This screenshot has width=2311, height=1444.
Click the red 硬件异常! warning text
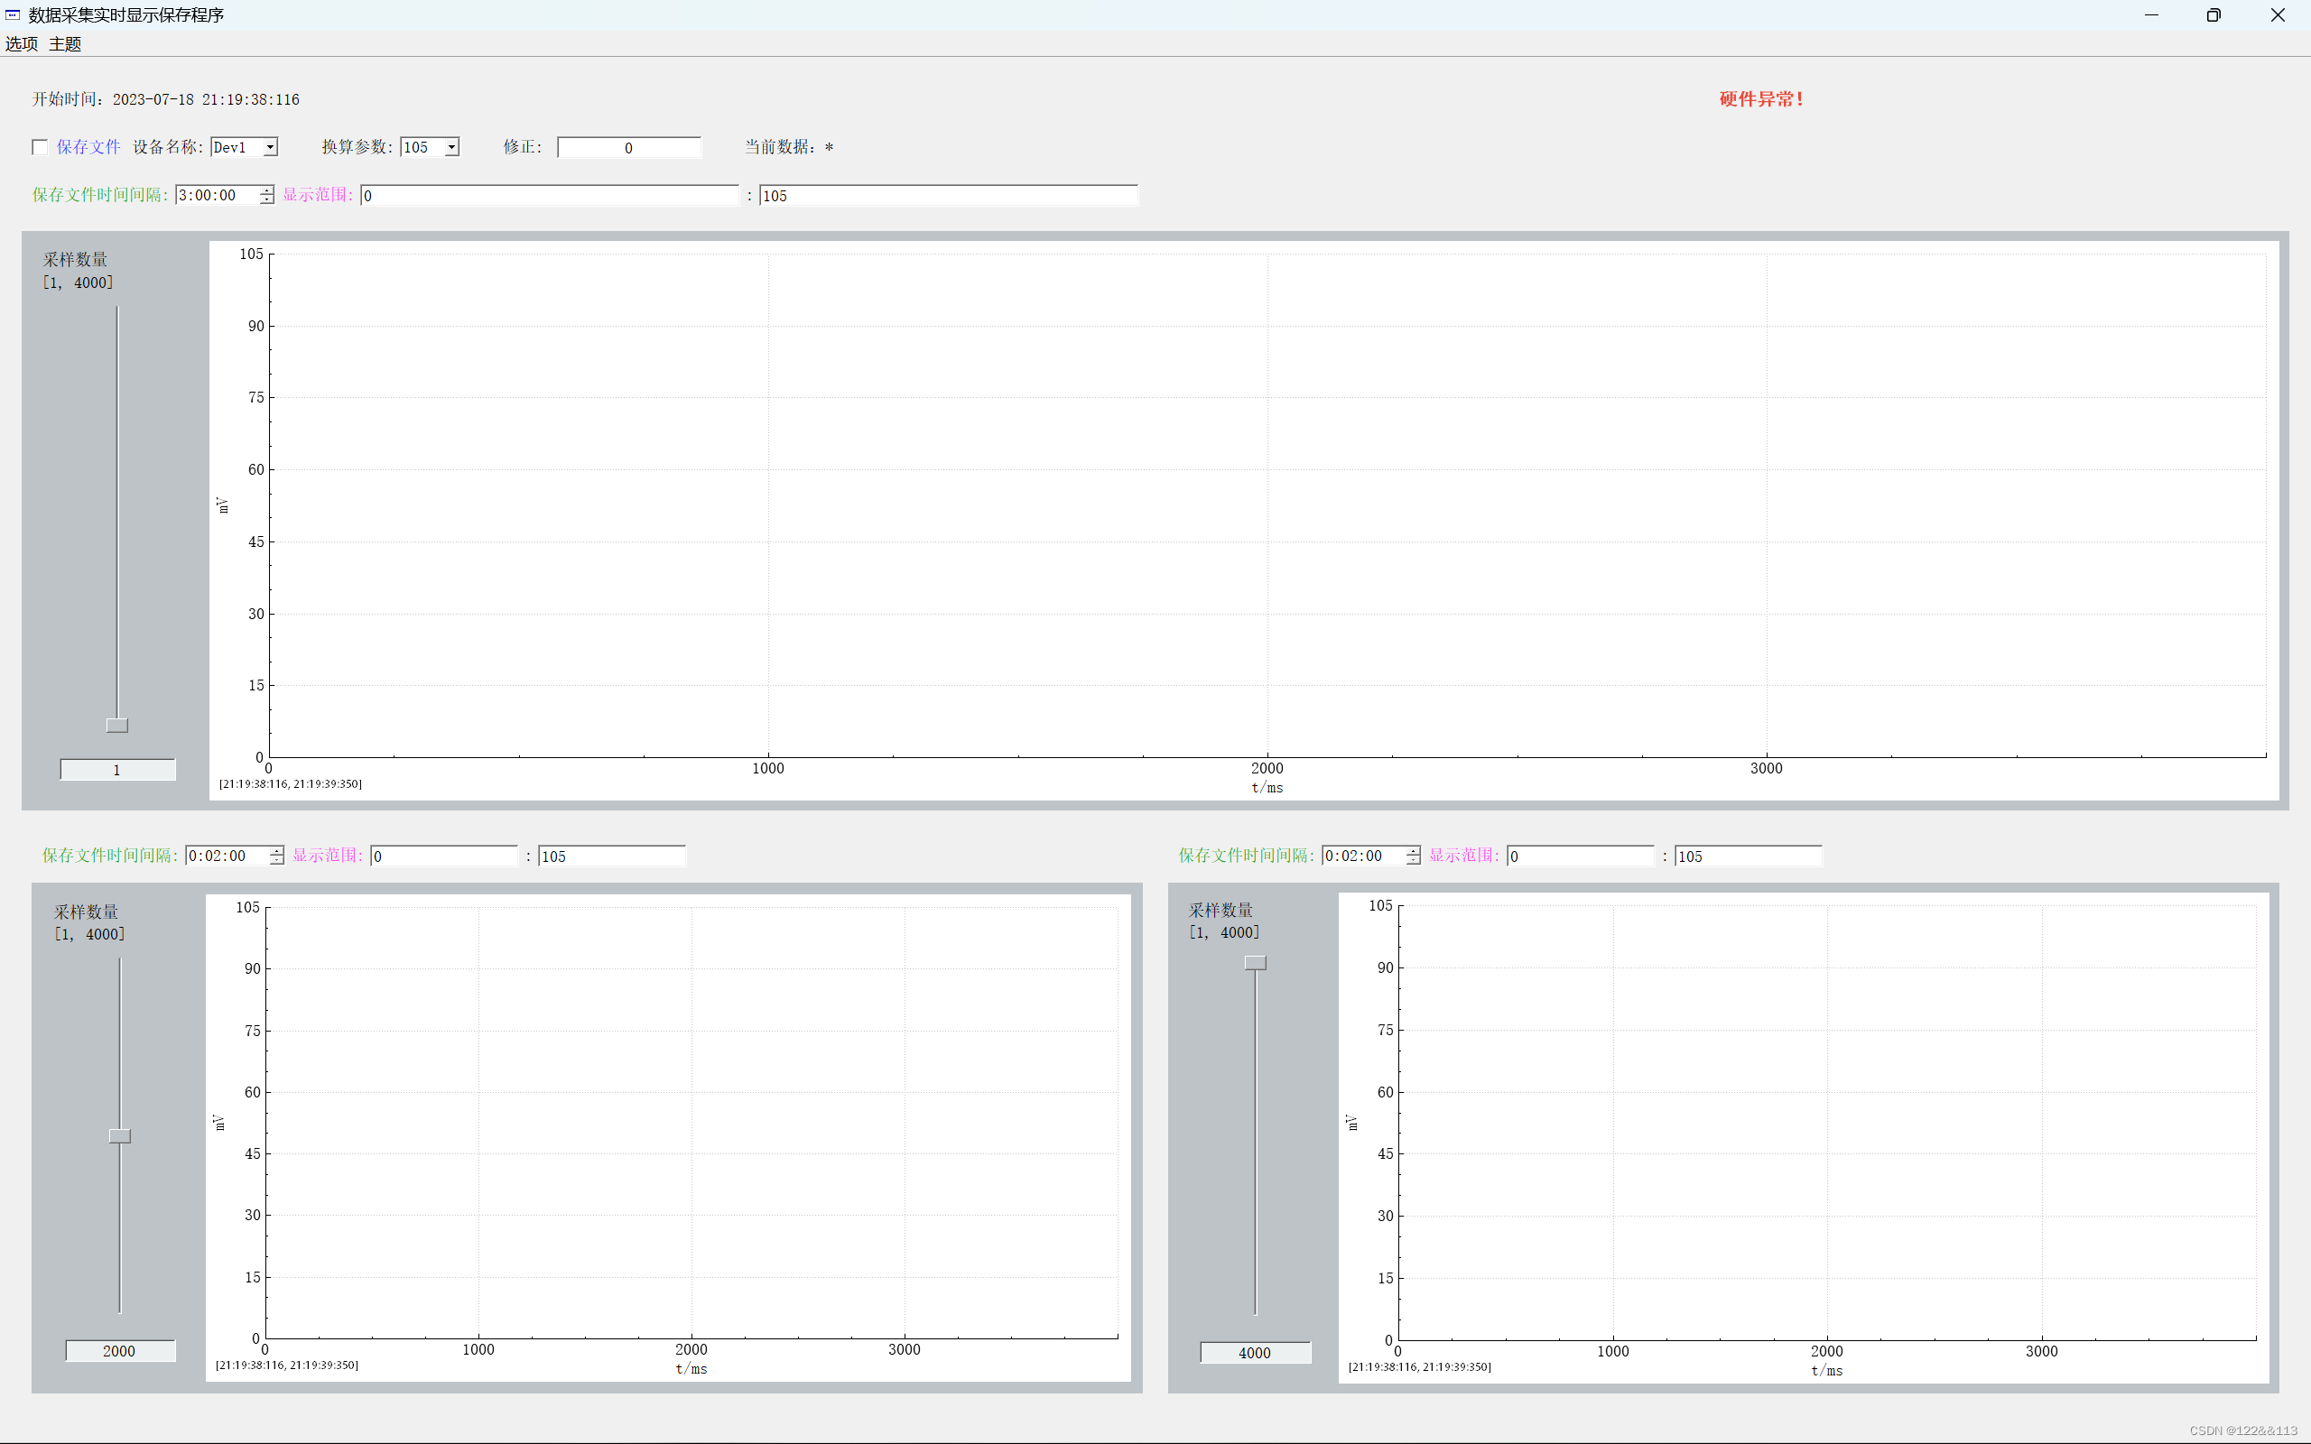[1762, 99]
